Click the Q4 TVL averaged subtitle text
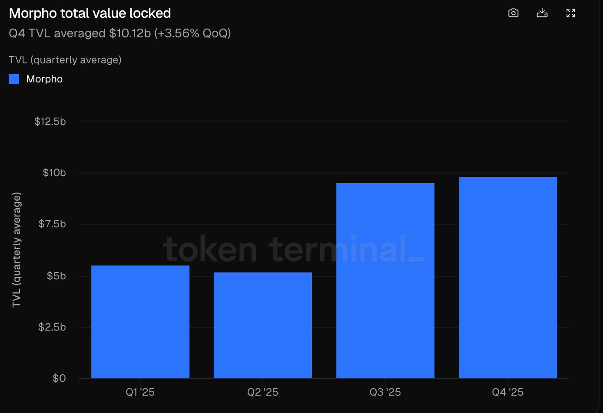This screenshot has width=603, height=413. 120,33
